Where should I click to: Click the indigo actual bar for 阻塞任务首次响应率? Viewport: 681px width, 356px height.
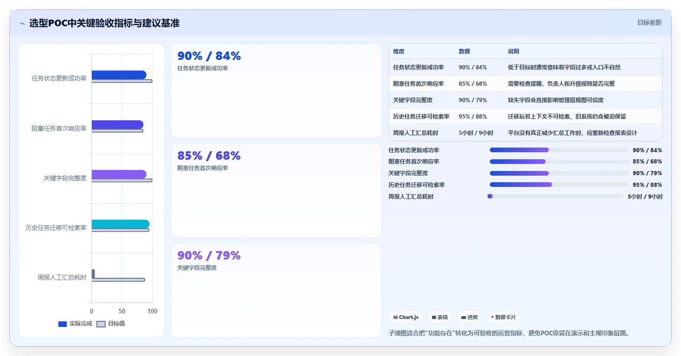tap(117, 125)
